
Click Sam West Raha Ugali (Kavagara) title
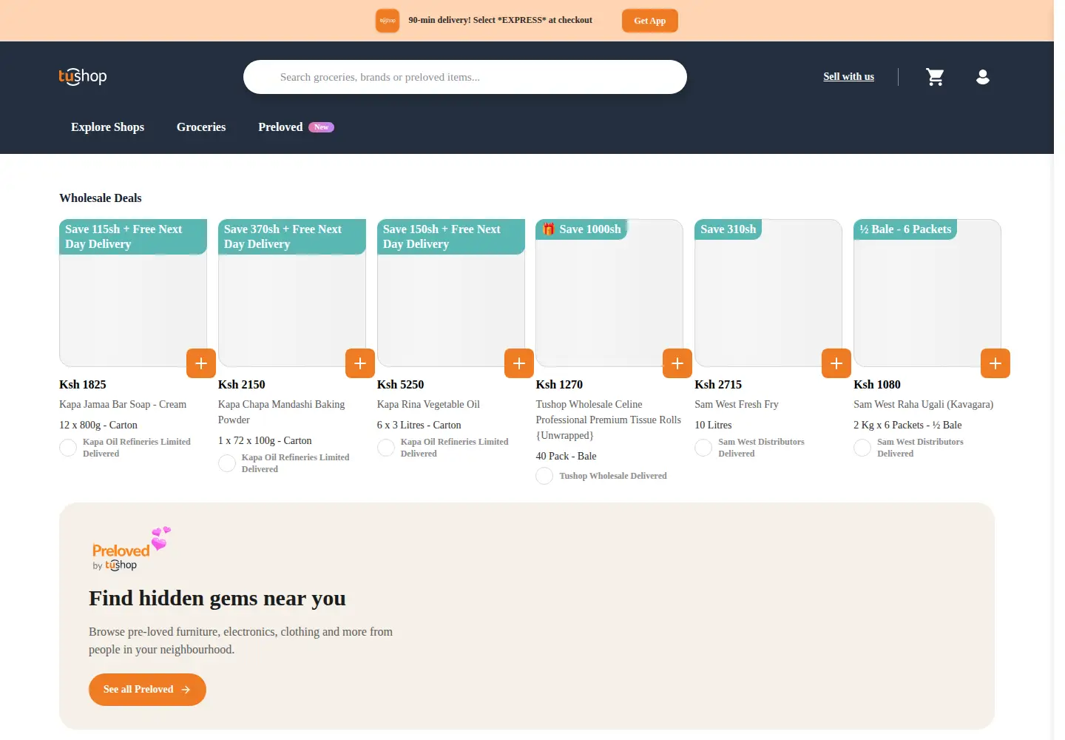tap(923, 405)
